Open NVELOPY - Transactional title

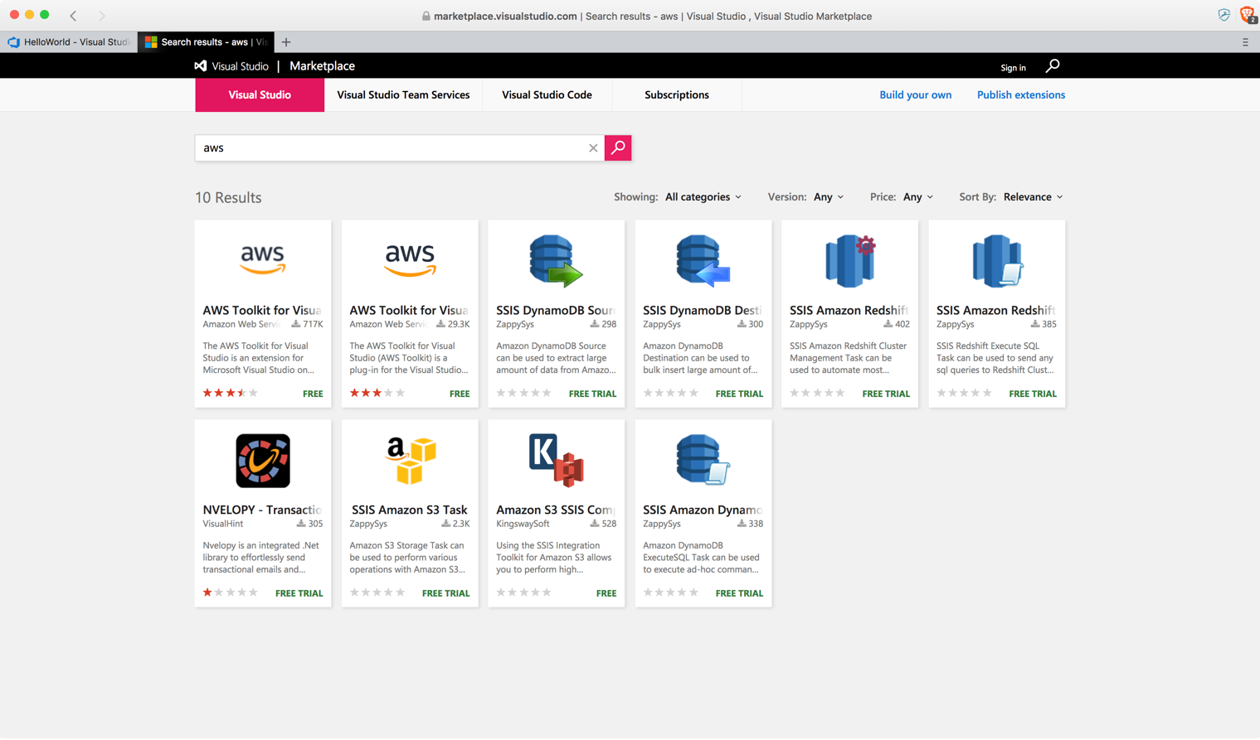pos(262,510)
